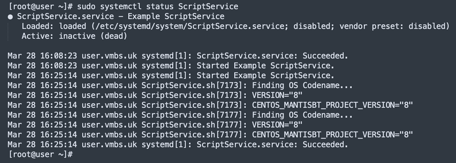Click the top '[root@user ~]#' prompt

point(41,6)
